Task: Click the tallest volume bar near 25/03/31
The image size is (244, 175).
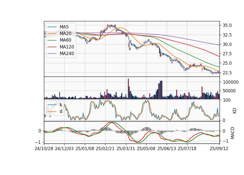Action: coord(128,89)
